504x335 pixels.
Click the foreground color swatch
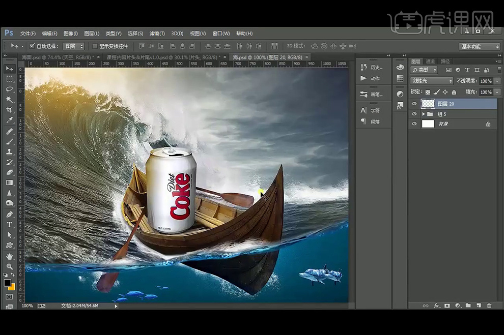(8, 283)
